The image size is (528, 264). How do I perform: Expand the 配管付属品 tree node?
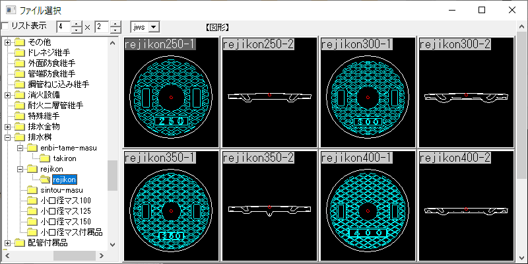coord(8,243)
